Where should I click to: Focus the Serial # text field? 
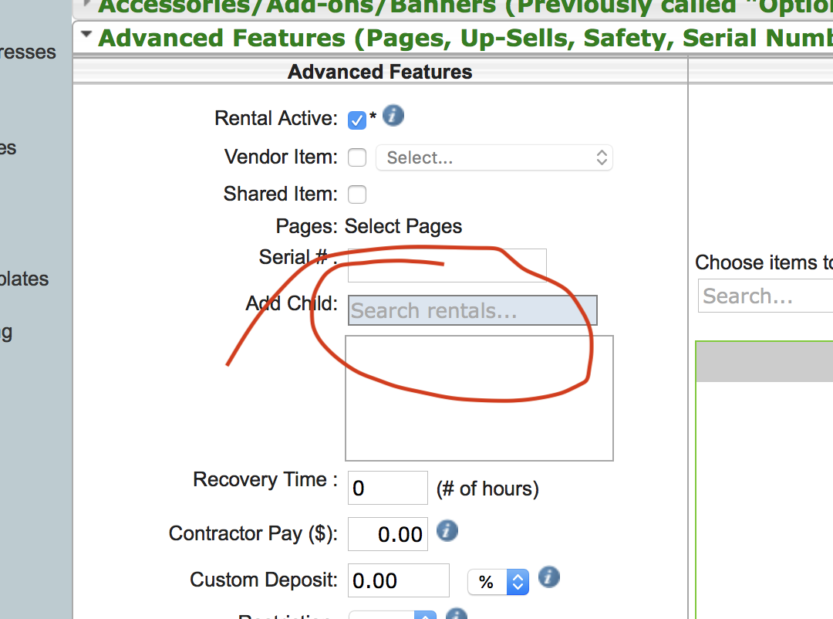pos(447,266)
